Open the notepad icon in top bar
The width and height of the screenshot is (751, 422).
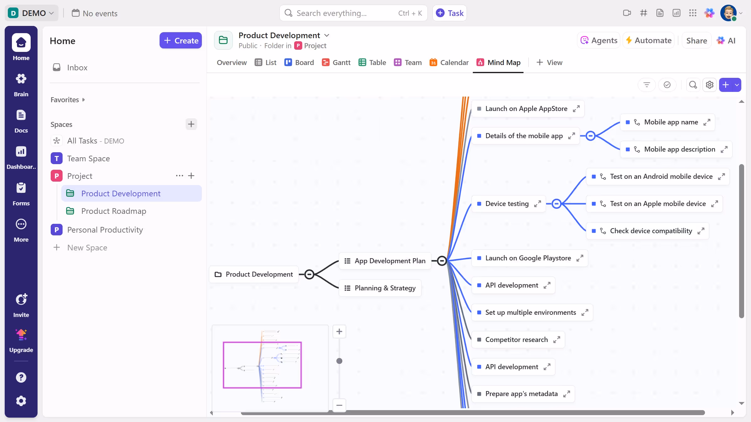click(660, 13)
